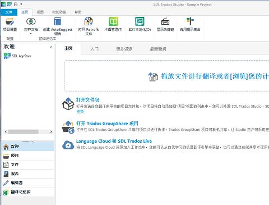The image size is (269, 205).
Task: Switch to the 入门 getting started tab
Action: [x=94, y=49]
